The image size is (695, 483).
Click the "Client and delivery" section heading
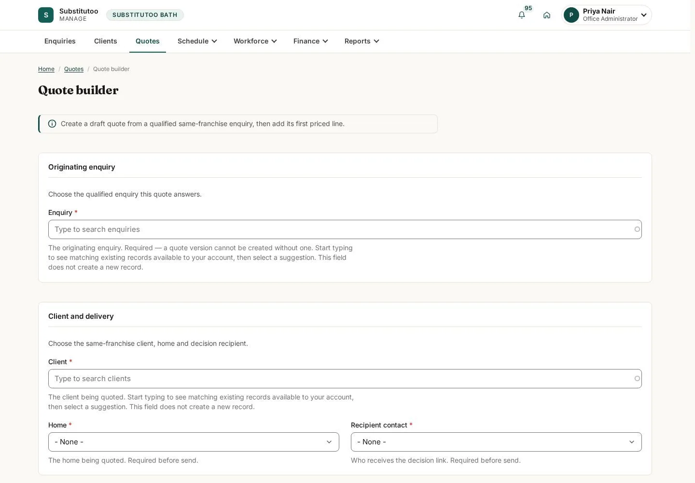click(x=81, y=316)
